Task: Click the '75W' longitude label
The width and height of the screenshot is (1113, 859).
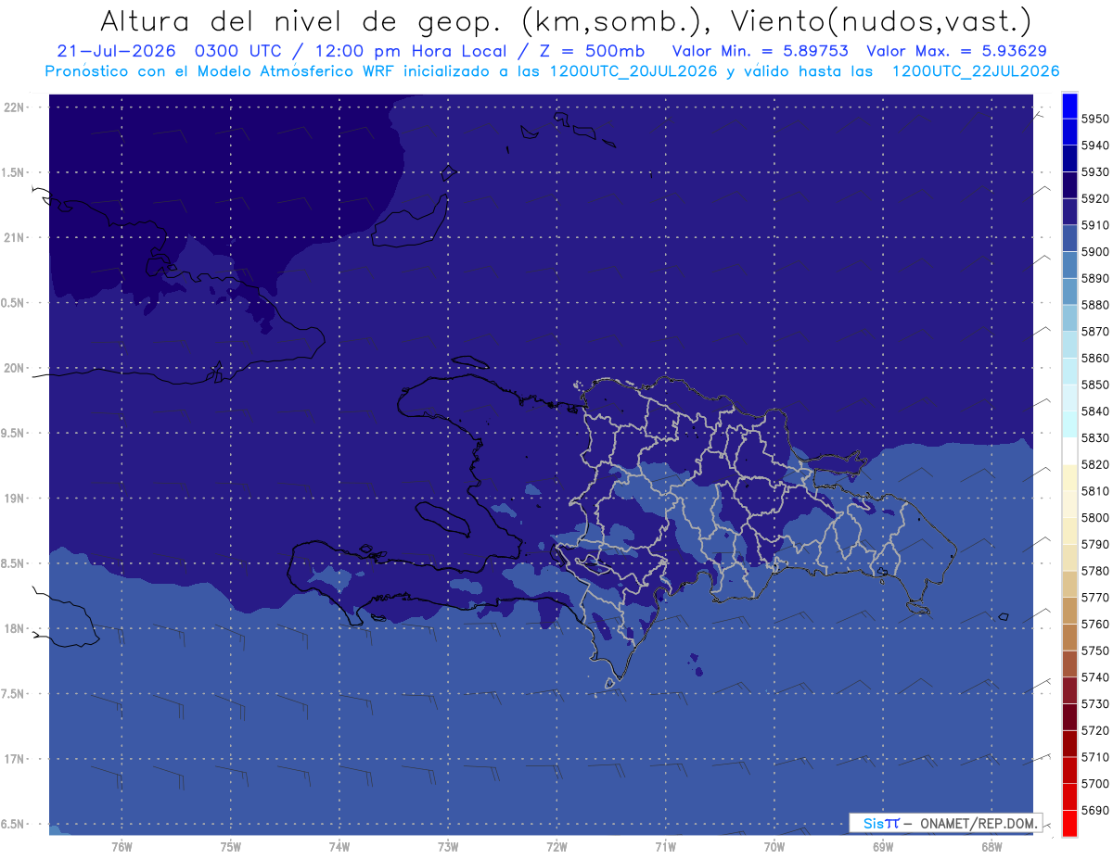Action: tap(230, 846)
